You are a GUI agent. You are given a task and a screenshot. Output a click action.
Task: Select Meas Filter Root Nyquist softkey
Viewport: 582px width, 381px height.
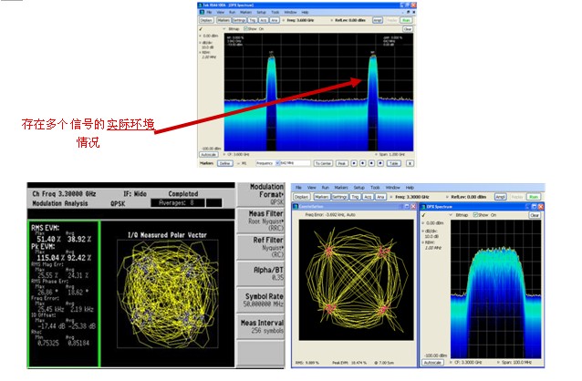[x=261, y=220]
